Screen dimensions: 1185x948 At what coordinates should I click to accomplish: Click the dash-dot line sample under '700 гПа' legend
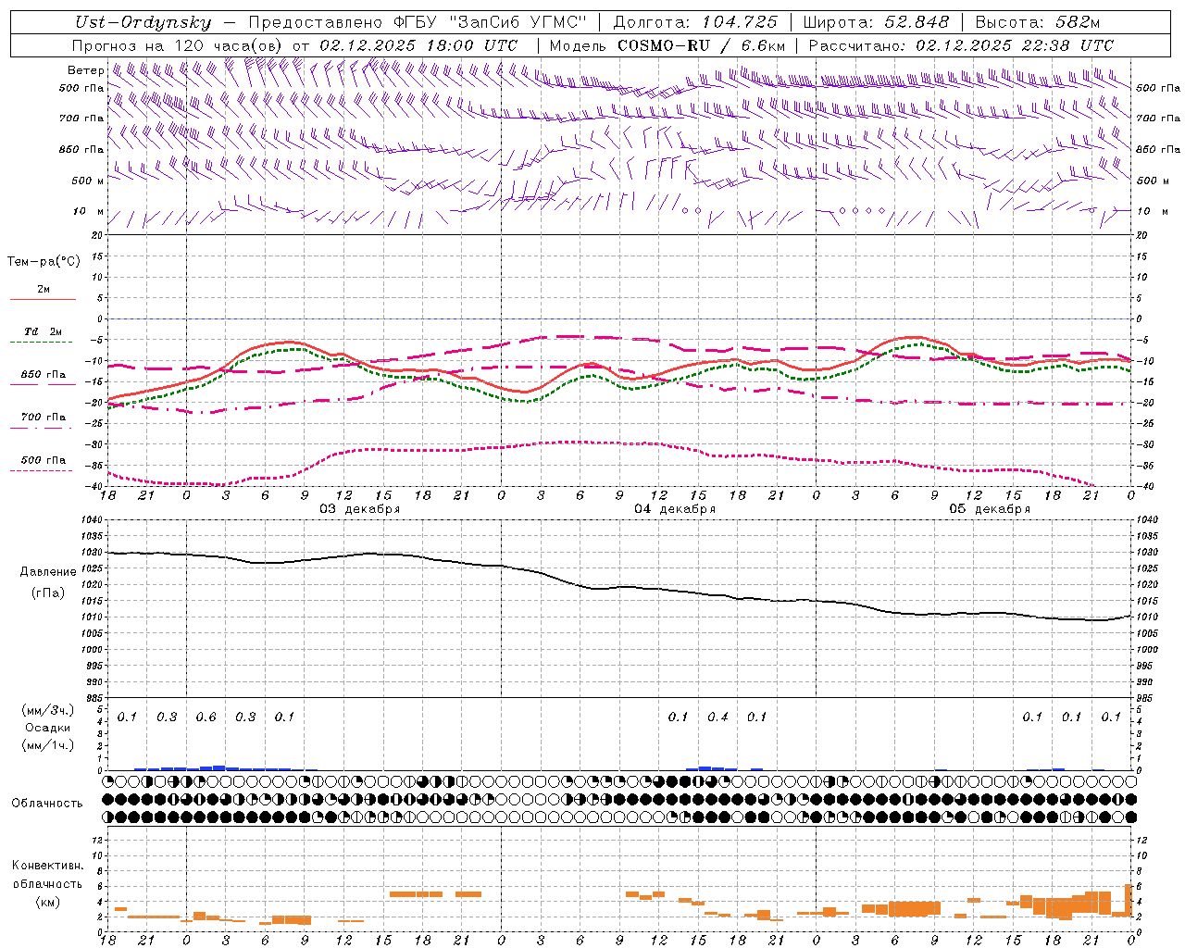[x=42, y=428]
